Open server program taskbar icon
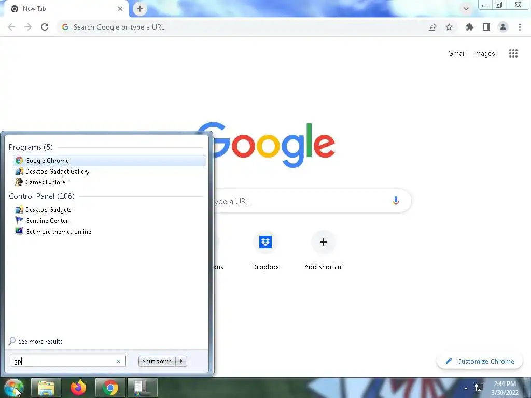Screen dimensions: 531x398 click(143, 388)
